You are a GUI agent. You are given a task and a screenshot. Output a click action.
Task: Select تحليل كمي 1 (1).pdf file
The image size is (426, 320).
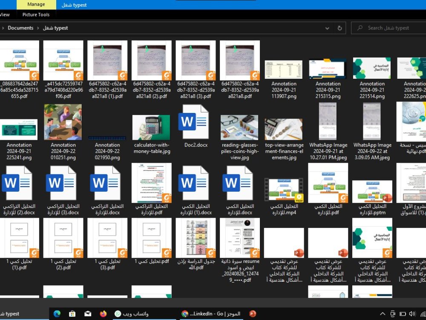tap(19, 245)
